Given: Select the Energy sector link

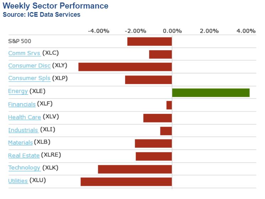Looking at the screenshot, I should click(x=18, y=91).
